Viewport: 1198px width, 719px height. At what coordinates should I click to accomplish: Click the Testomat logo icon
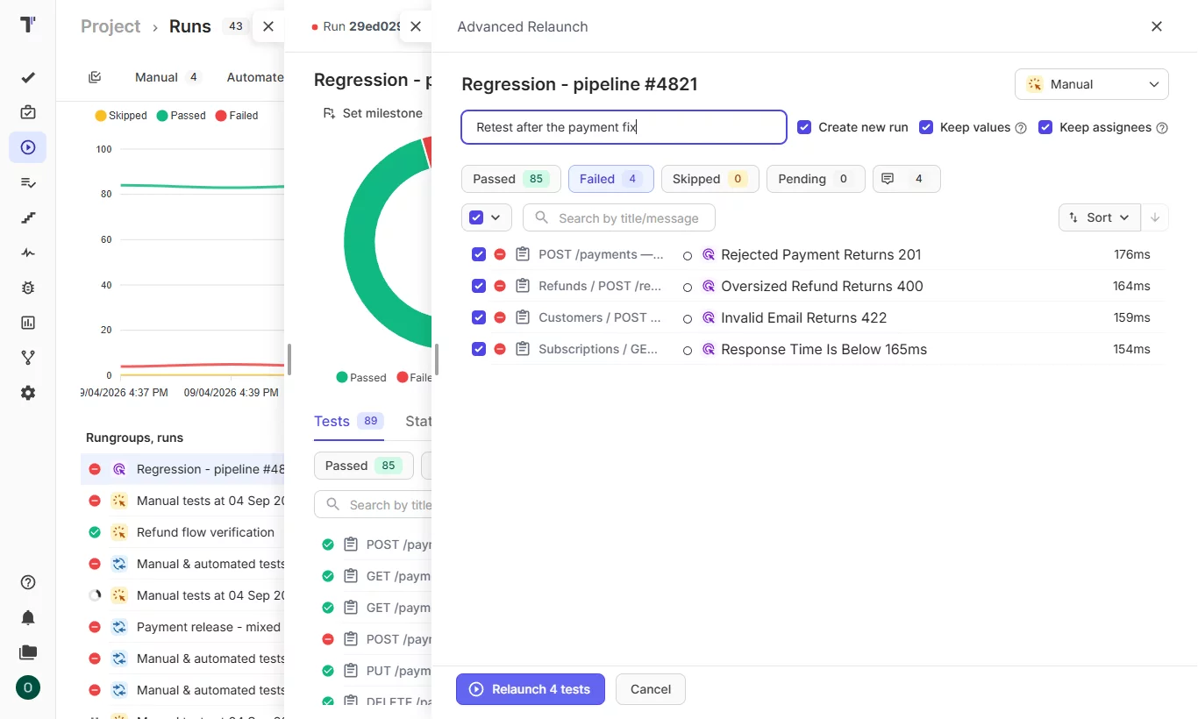tap(28, 25)
